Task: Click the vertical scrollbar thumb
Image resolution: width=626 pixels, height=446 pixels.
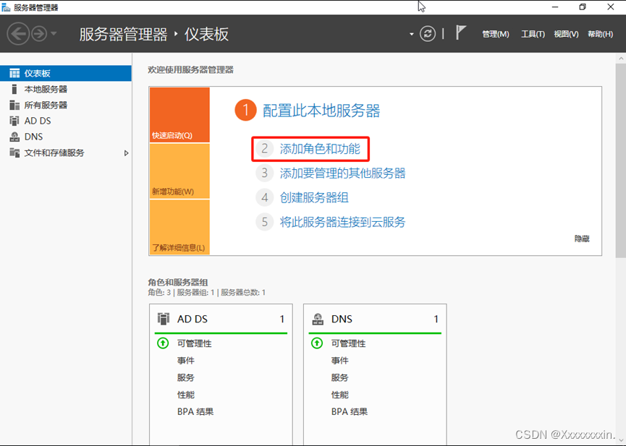Action: (x=621, y=160)
